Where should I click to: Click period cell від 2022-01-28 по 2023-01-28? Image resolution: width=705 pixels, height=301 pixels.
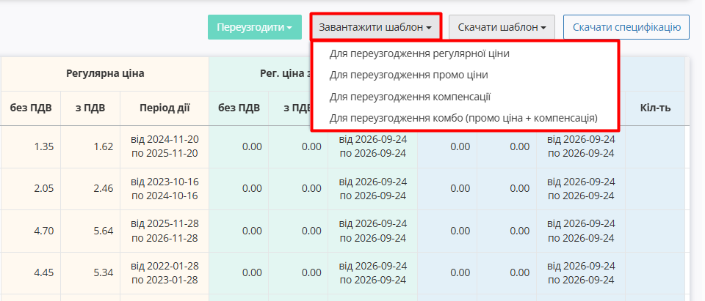pyautogui.click(x=164, y=272)
